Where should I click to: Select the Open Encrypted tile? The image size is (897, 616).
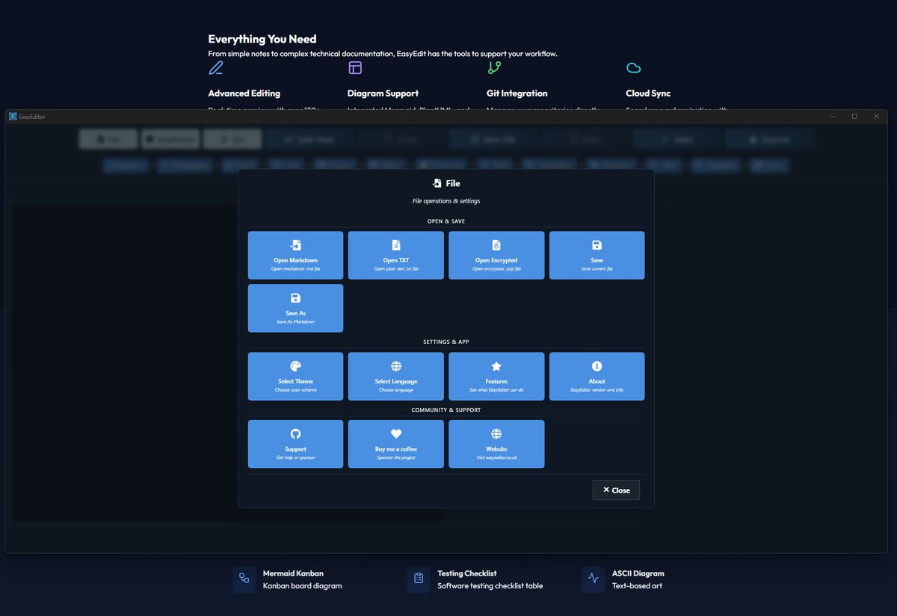pyautogui.click(x=496, y=255)
